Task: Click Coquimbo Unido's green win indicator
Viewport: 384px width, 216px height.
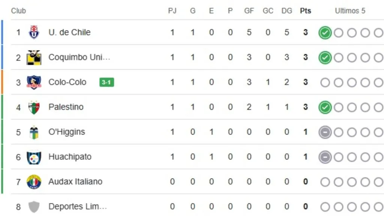Action: (x=325, y=58)
